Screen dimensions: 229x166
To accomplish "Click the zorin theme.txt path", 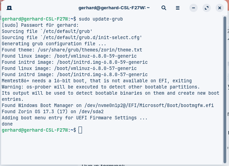I will point(90,50).
